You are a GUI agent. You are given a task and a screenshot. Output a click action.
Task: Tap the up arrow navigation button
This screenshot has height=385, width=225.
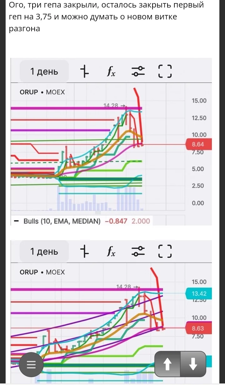(167, 364)
